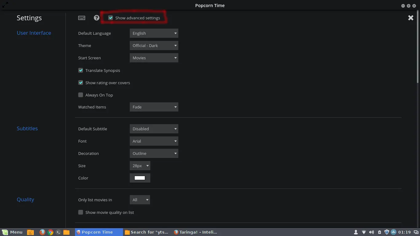
Task: Open the Watched Items dropdown
Action: pyautogui.click(x=154, y=107)
